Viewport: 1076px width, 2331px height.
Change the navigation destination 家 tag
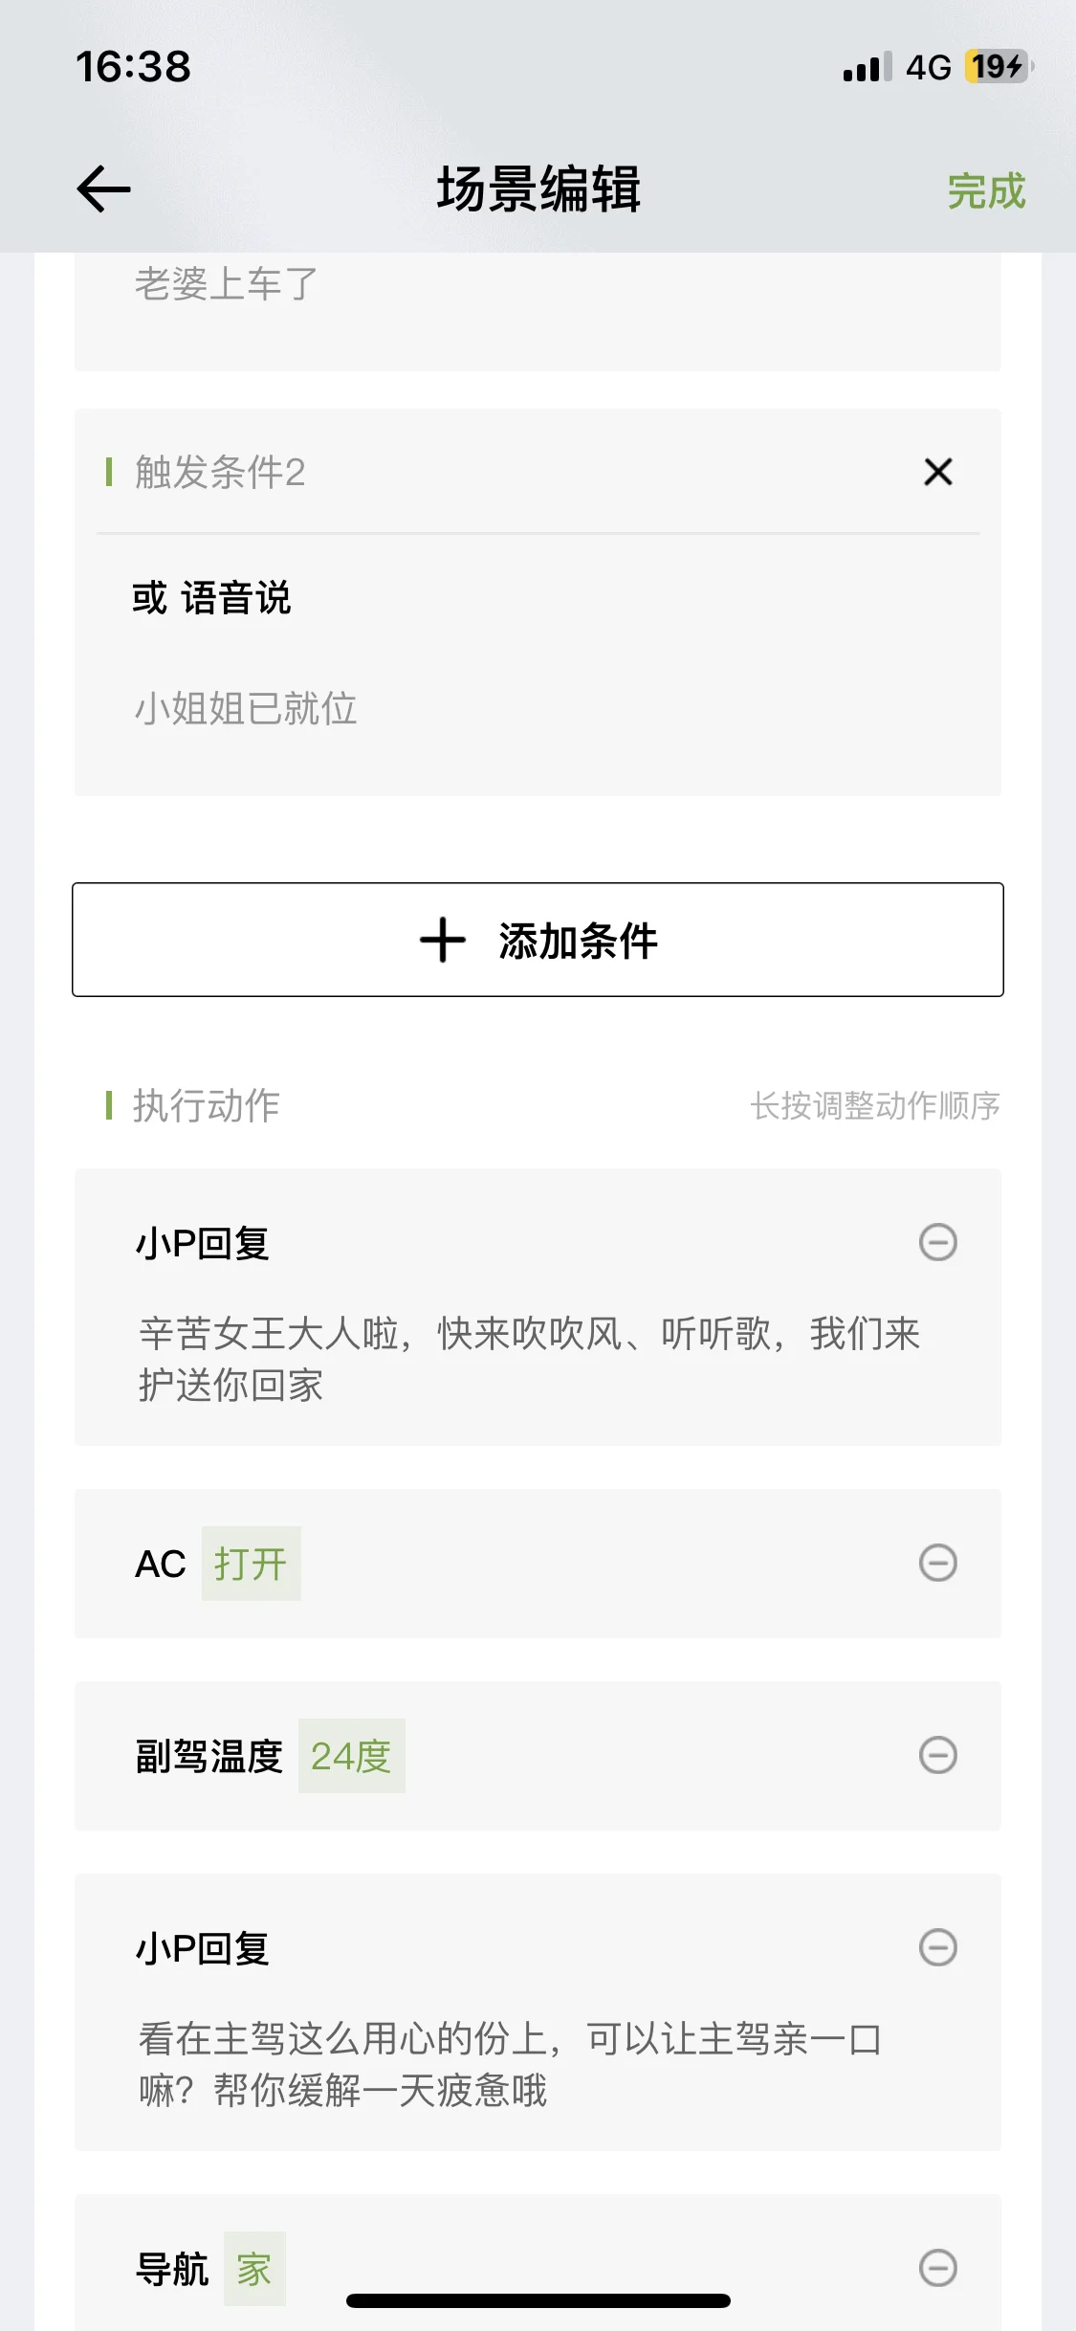(x=254, y=2269)
